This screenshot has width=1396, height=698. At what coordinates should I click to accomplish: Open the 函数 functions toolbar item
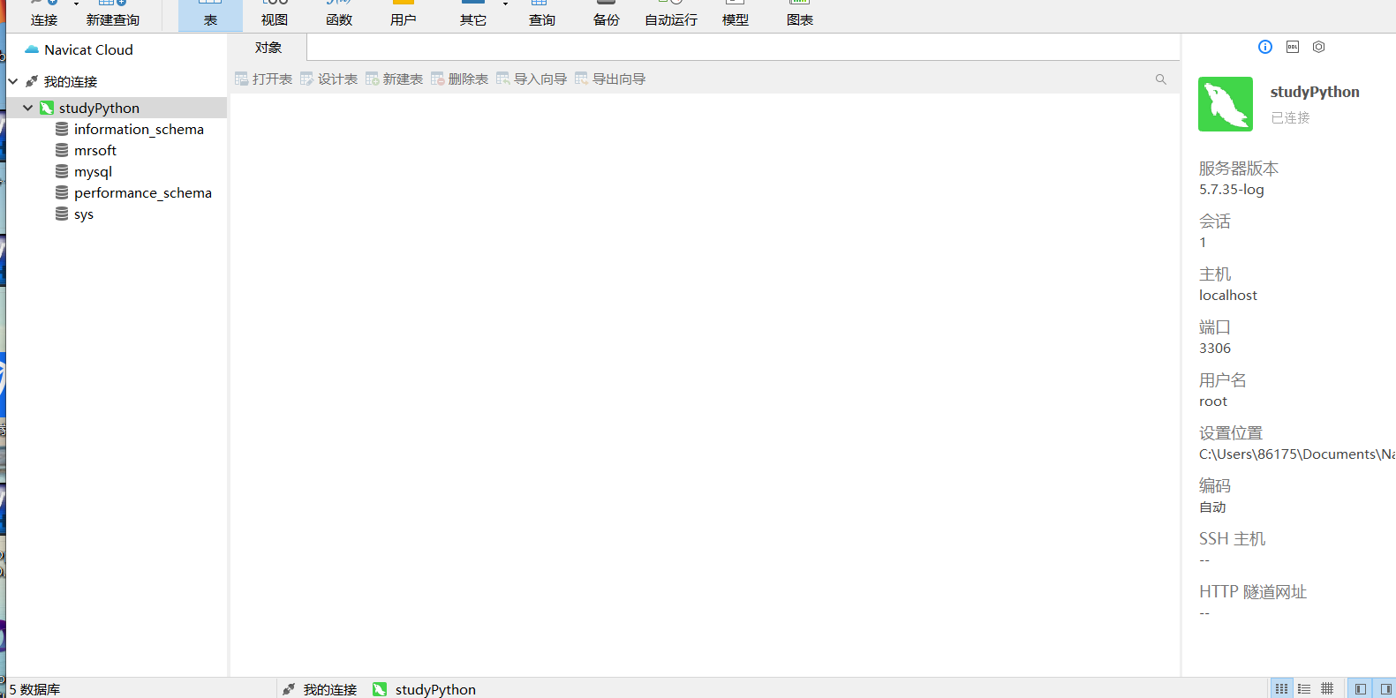pyautogui.click(x=339, y=14)
